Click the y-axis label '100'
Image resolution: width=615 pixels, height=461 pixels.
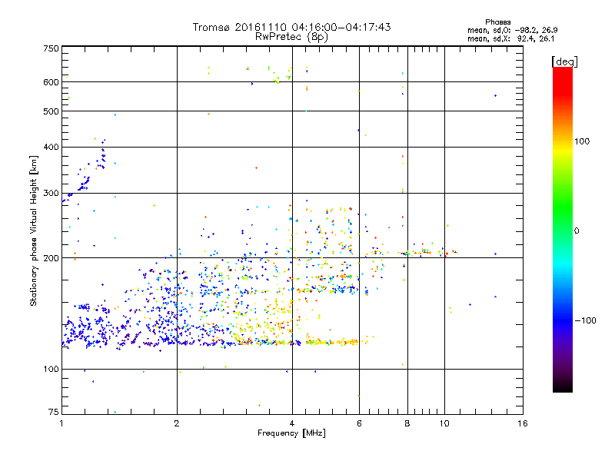pyautogui.click(x=51, y=369)
